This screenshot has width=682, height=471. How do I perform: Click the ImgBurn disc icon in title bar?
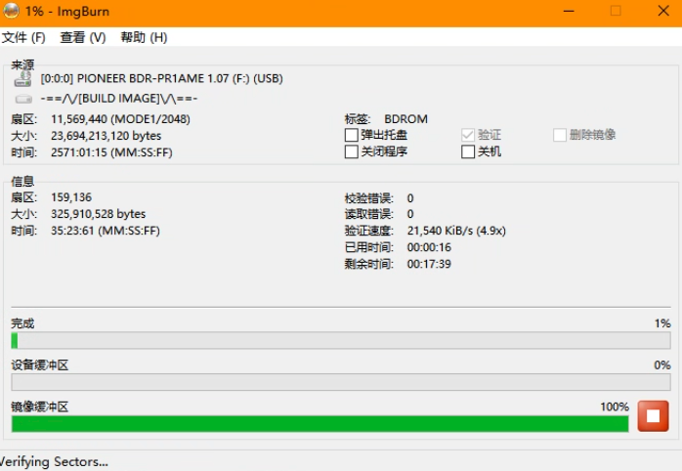click(12, 12)
